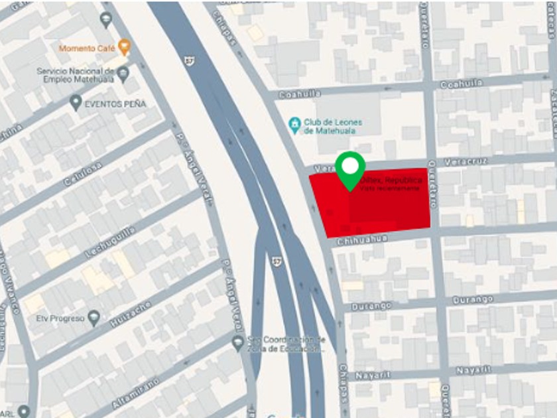Click the Momento Café text label
The image size is (557, 418).
pos(88,48)
